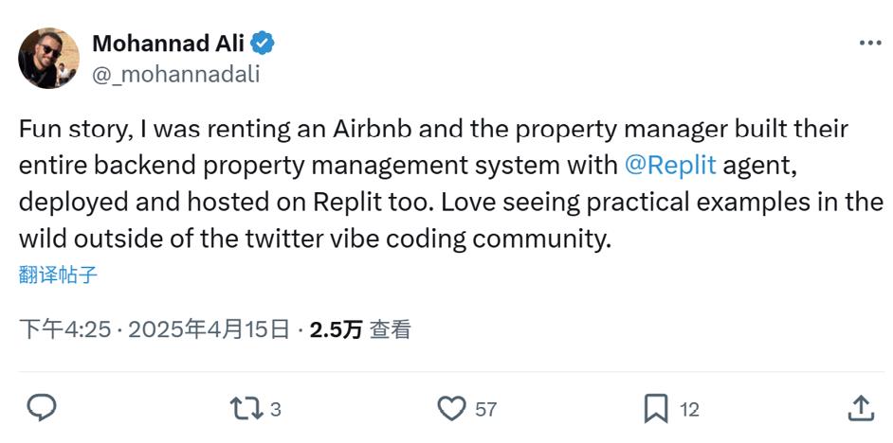Click the 2025年4月15日 post date

click(209, 329)
